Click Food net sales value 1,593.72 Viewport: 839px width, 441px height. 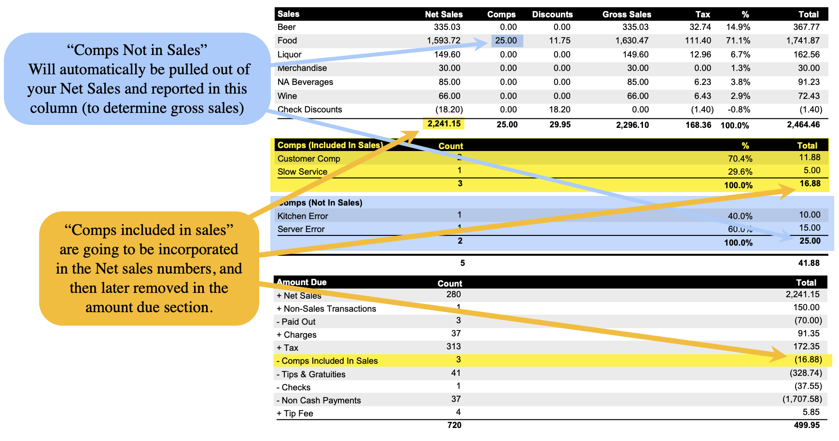point(444,41)
